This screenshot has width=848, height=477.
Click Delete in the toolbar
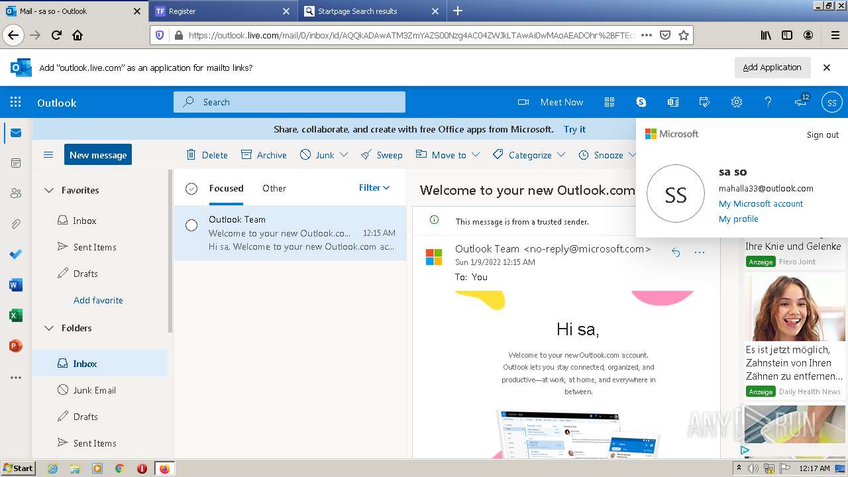(207, 154)
